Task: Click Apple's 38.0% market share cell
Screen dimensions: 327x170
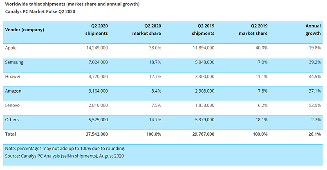Action: [x=155, y=48]
